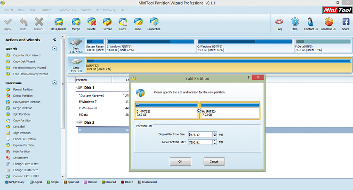Viewport: 353px width, 190px height.
Task: Click the Format toolbar icon
Action: [x=107, y=22]
